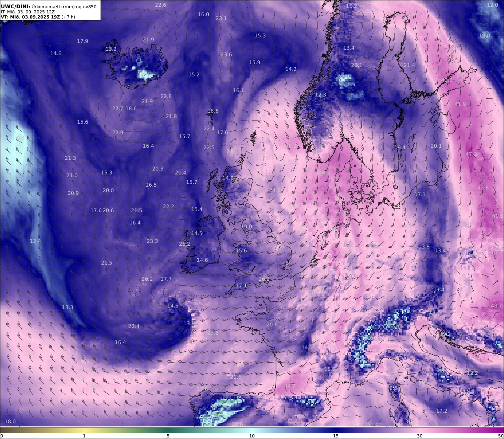Select the 16.2 value at top
504x439 pixels.
coord(352,7)
